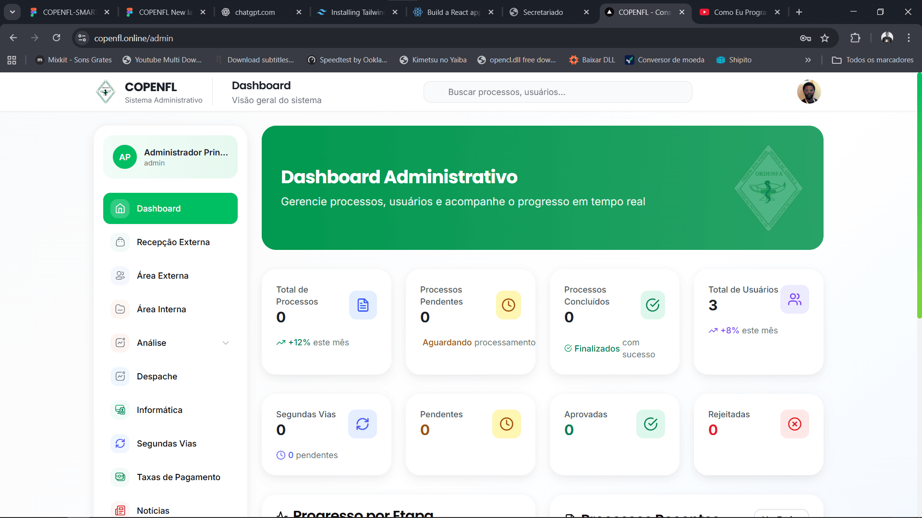
Task: Click the Área Externa users icon
Action: pos(120,276)
